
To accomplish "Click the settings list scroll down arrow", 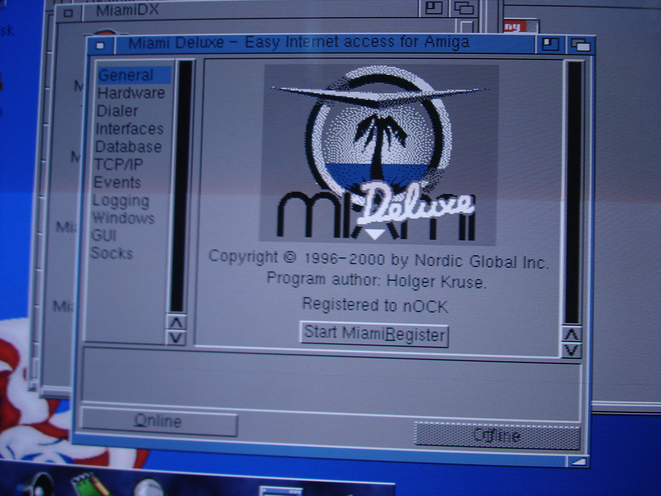I will pyautogui.click(x=176, y=338).
